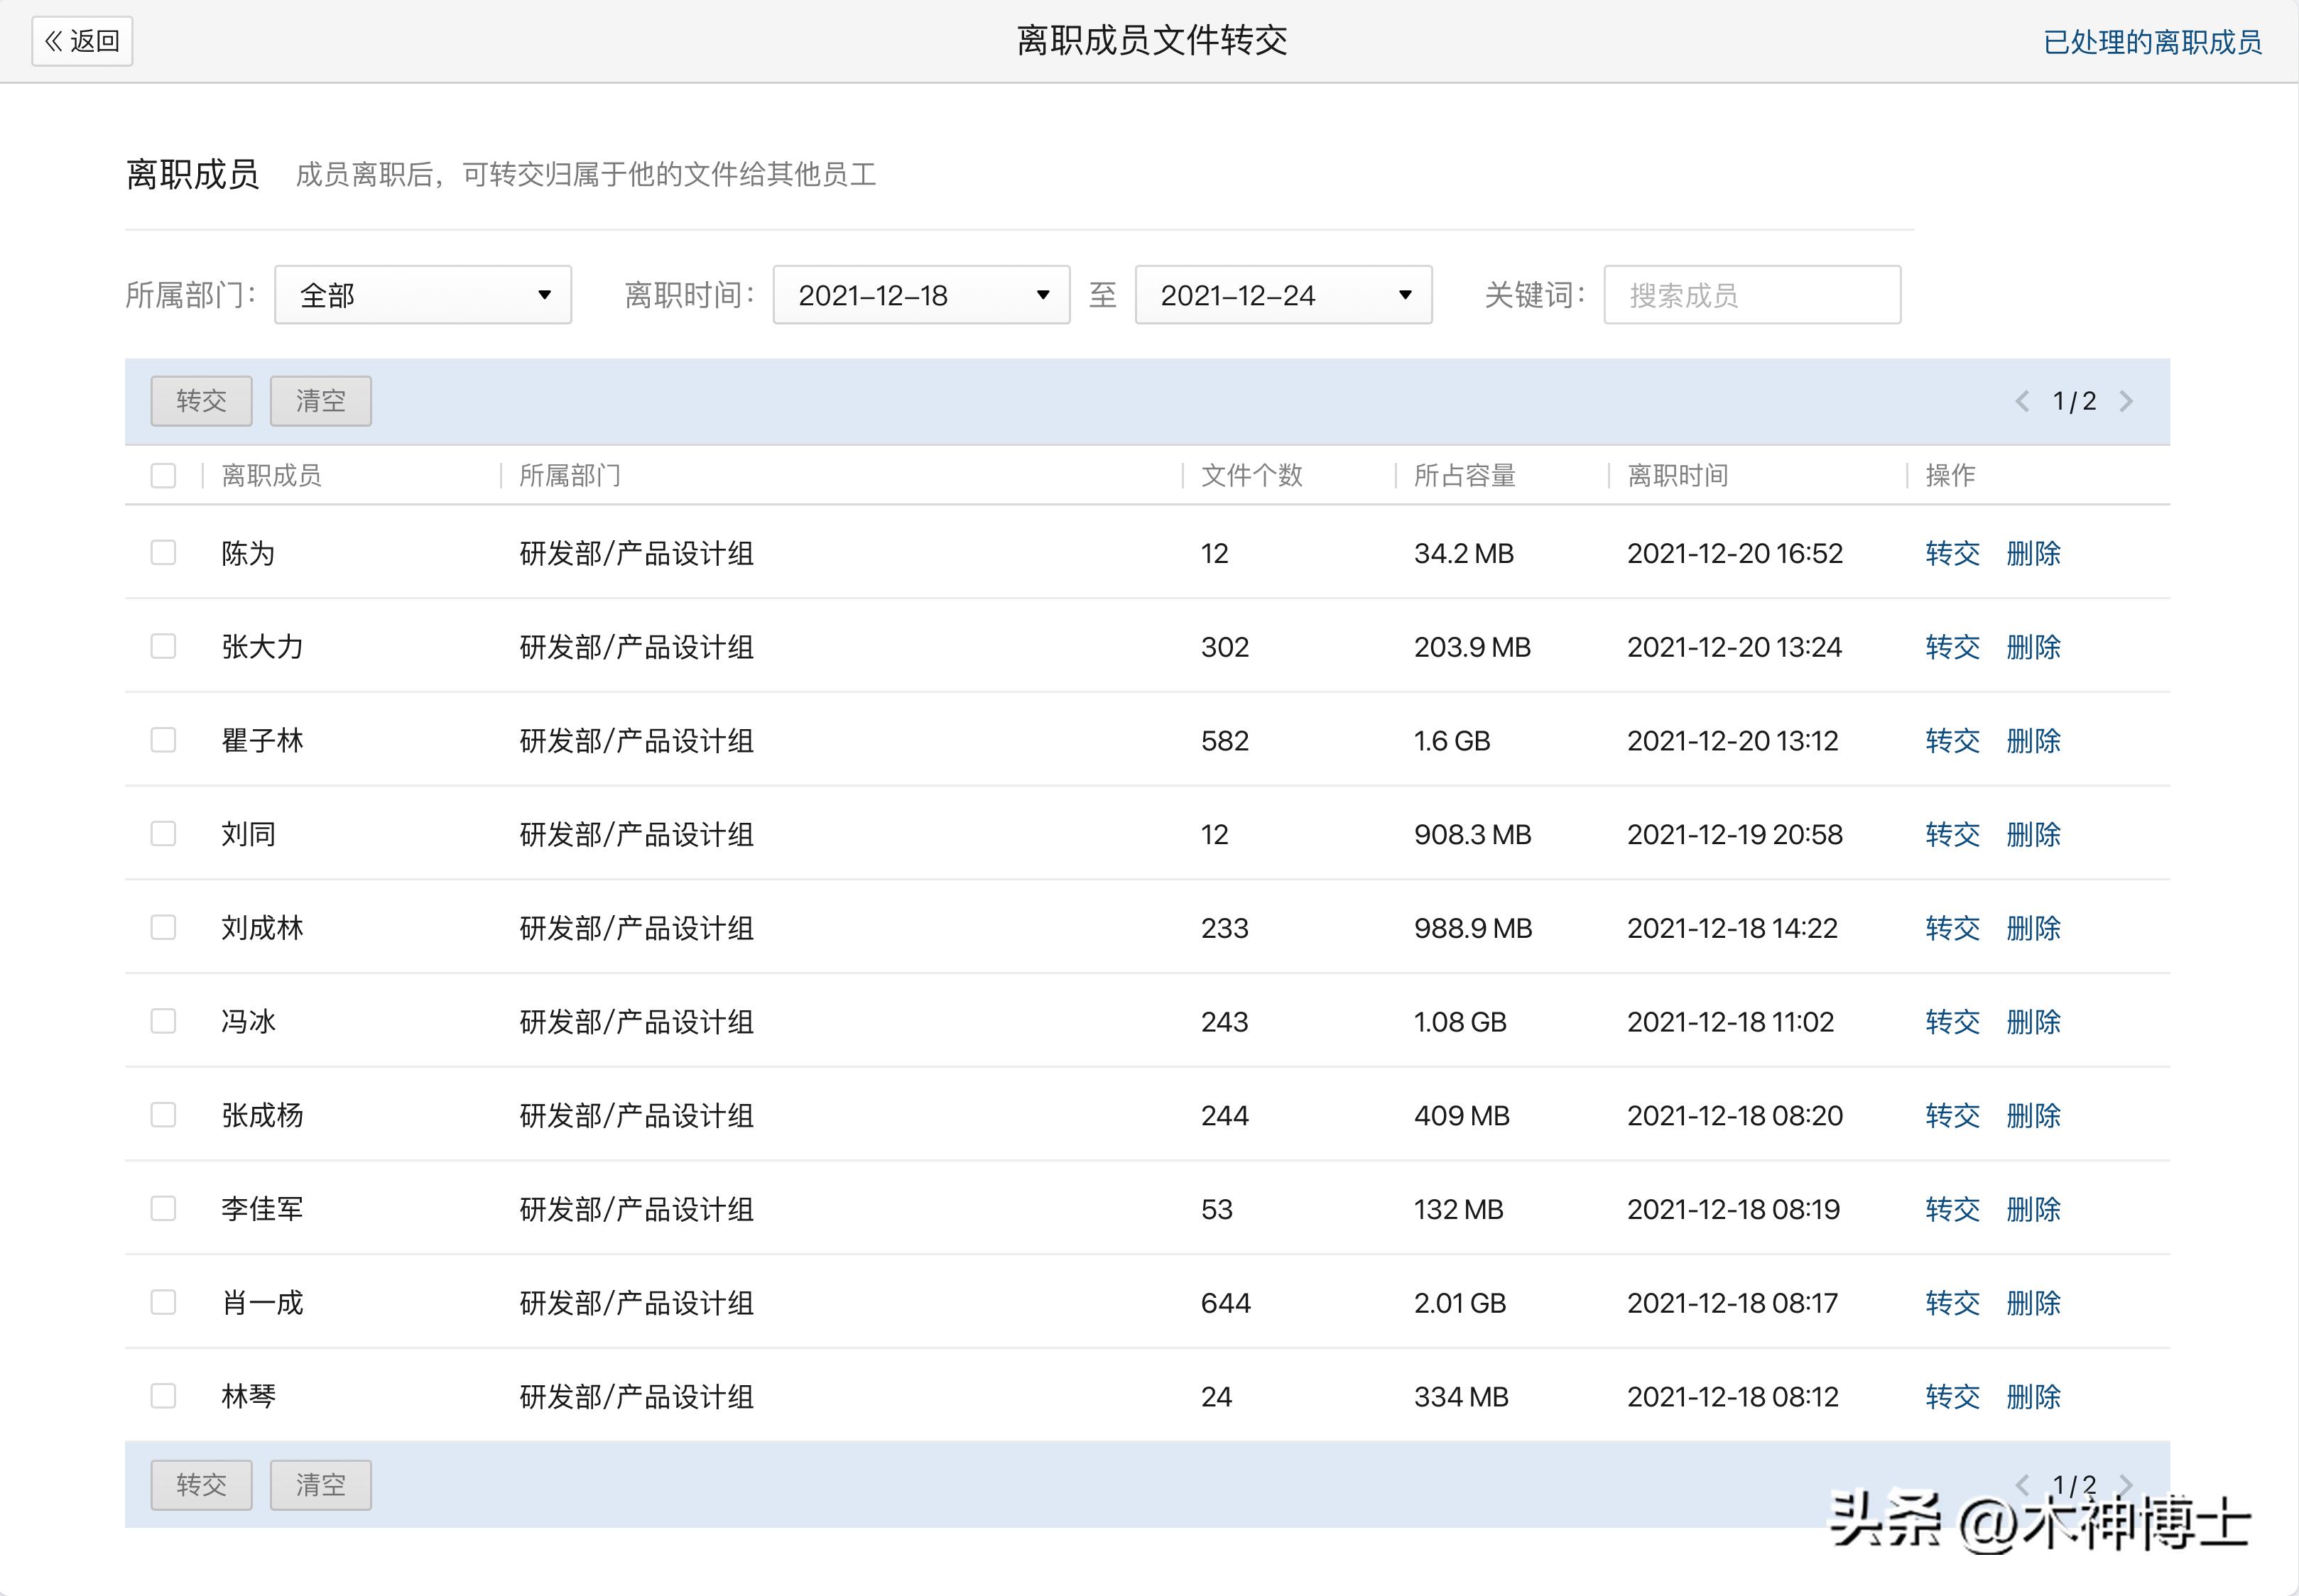2299x1596 pixels.
Task: Select all members via header checkbox
Action: click(163, 475)
